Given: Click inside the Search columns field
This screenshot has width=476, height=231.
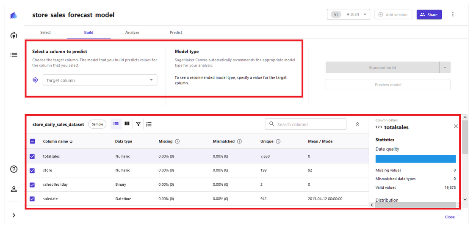Looking at the screenshot, I should pos(305,124).
